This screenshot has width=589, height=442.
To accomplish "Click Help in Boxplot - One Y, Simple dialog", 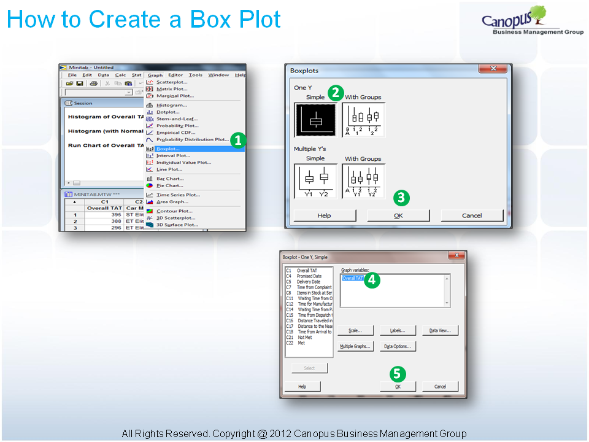I will click(302, 386).
